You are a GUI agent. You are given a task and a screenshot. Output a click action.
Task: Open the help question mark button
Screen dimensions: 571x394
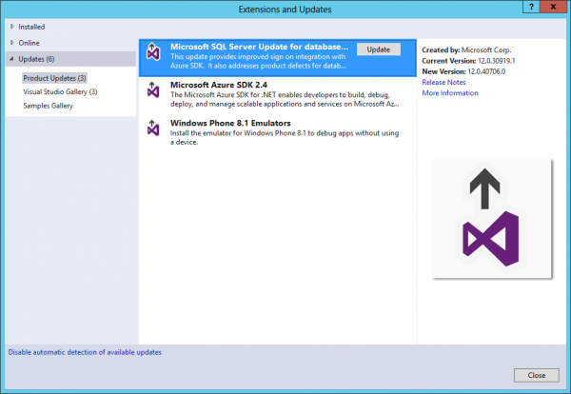click(x=531, y=7)
